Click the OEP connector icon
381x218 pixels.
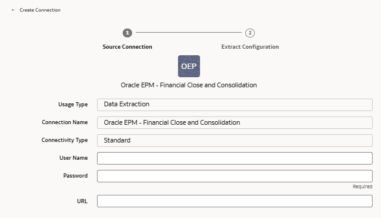pos(189,66)
